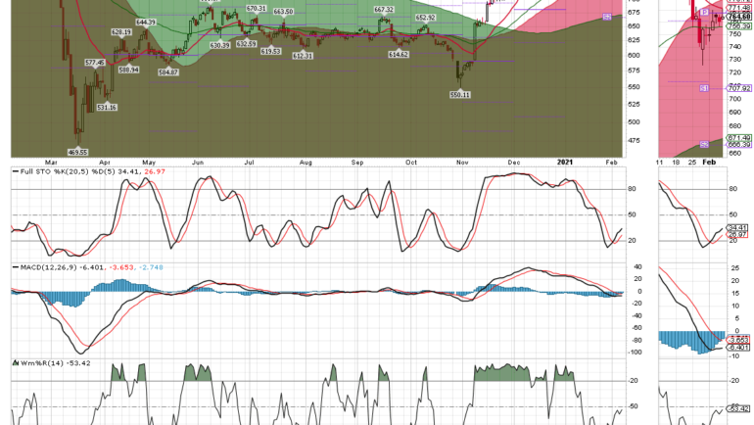The image size is (754, 425).
Task: Click the -6.401 MACD value tag
Action: tap(738, 347)
